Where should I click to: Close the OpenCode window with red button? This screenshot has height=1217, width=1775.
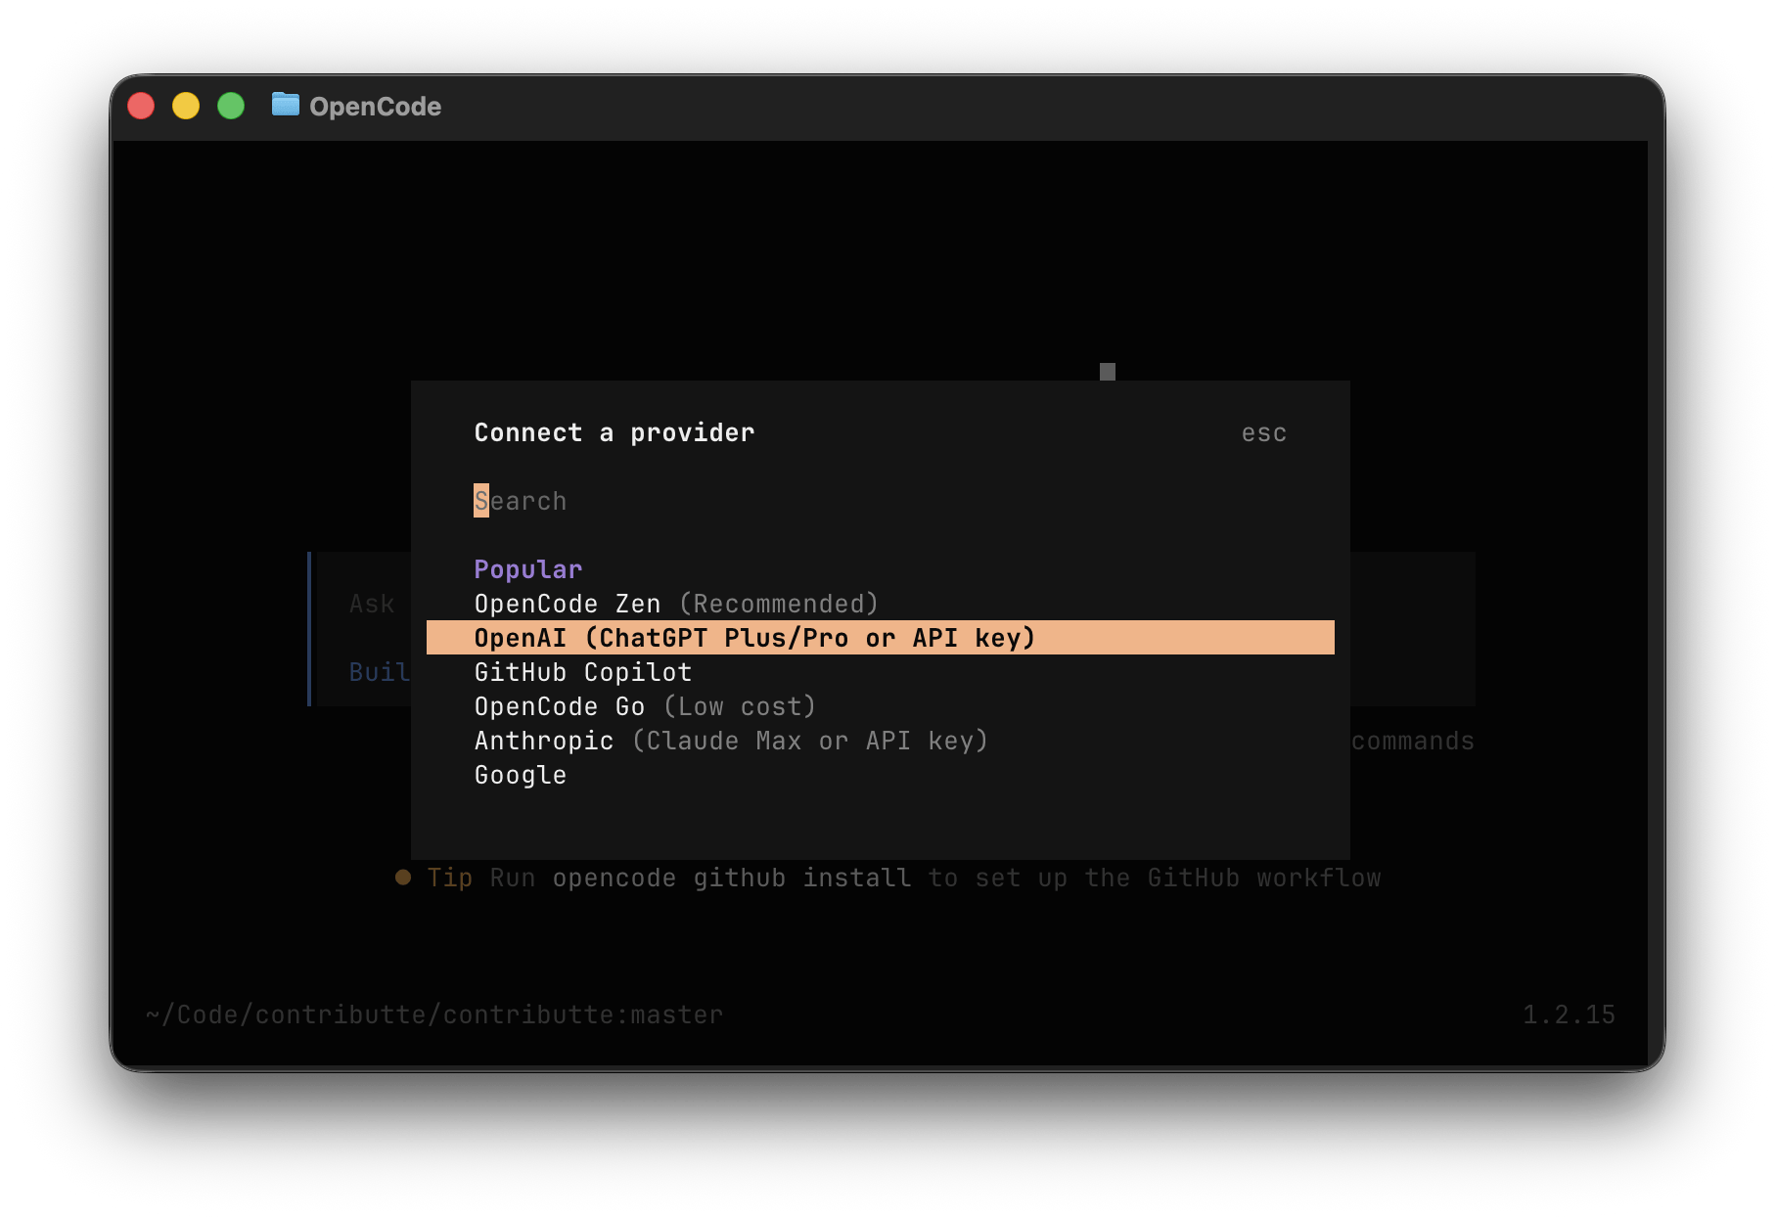pos(141,106)
